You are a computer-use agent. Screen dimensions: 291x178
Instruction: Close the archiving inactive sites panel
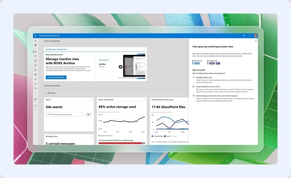coord(256,41)
